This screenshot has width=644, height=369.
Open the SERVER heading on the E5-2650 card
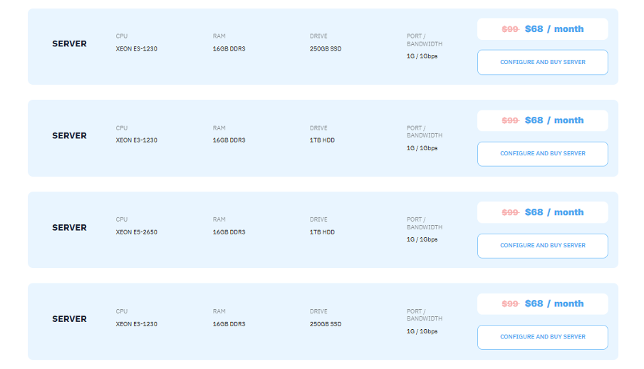pyautogui.click(x=69, y=228)
